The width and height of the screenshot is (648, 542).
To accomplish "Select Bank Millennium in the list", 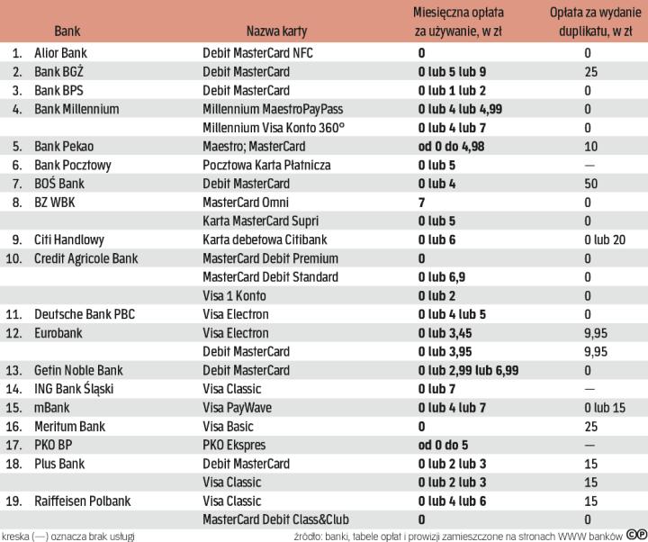I will click(x=76, y=109).
